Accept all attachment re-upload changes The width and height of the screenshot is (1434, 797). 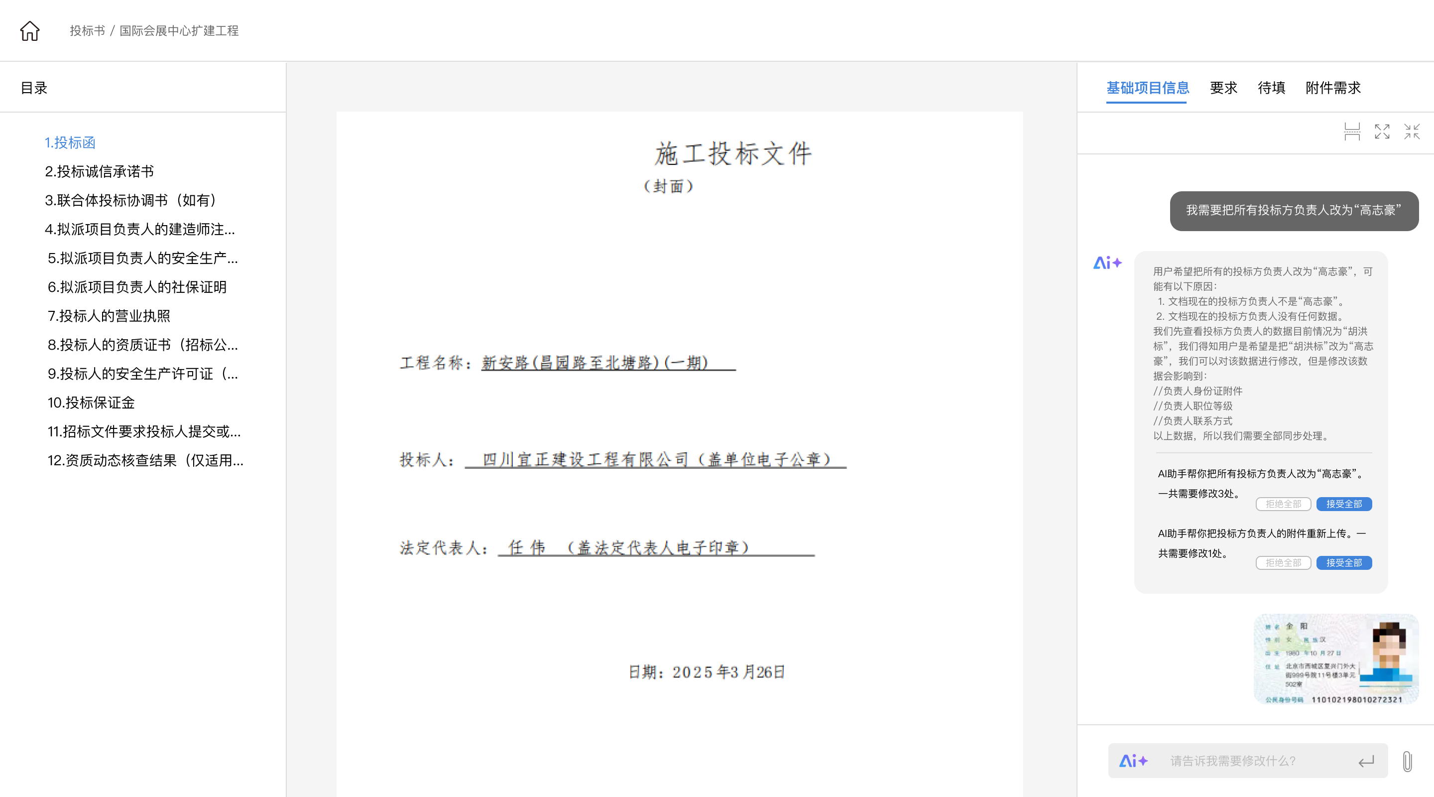pos(1343,563)
